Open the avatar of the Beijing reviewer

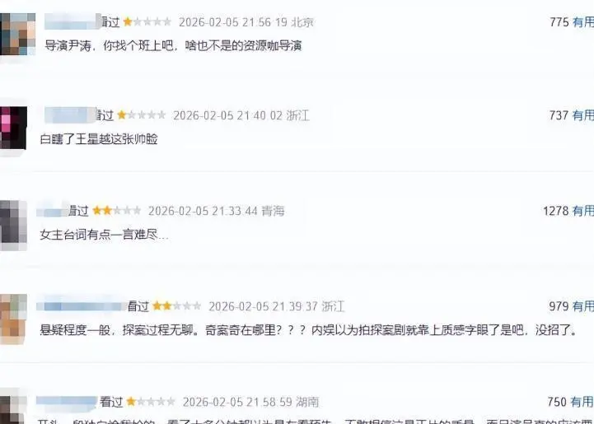(x=17, y=34)
